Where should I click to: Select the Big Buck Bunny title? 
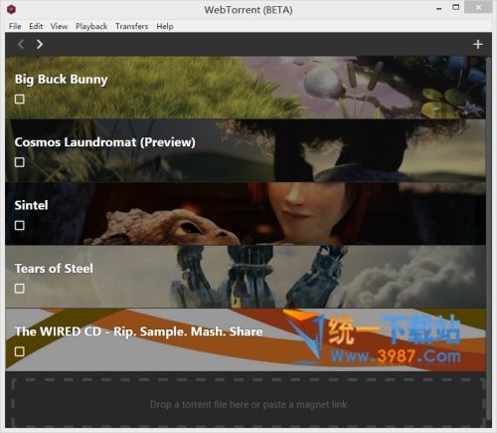[x=62, y=80]
